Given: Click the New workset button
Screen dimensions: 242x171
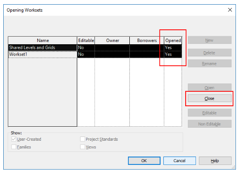Looking at the screenshot, I should [209, 40].
